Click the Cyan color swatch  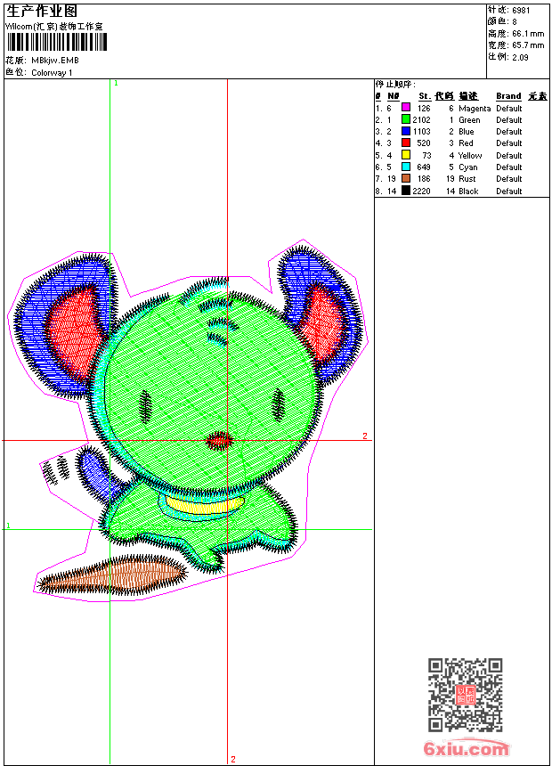405,167
